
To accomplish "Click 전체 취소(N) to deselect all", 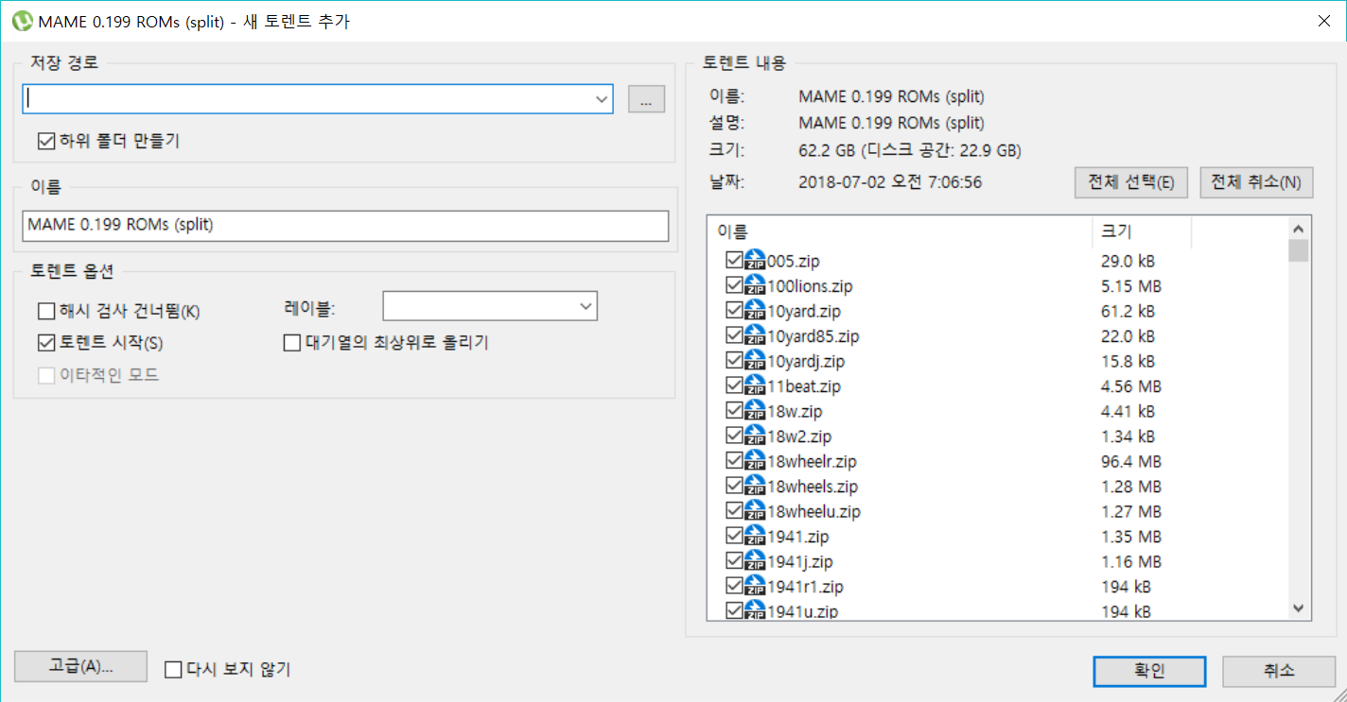I will click(1256, 182).
